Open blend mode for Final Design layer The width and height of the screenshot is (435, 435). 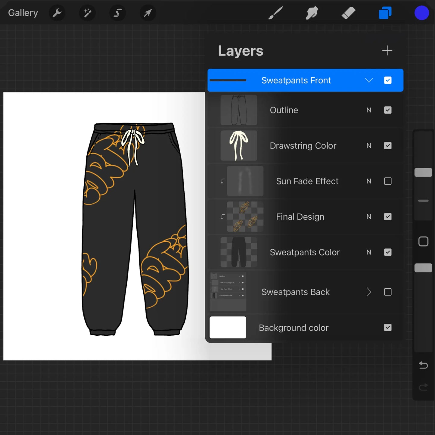coord(369,216)
